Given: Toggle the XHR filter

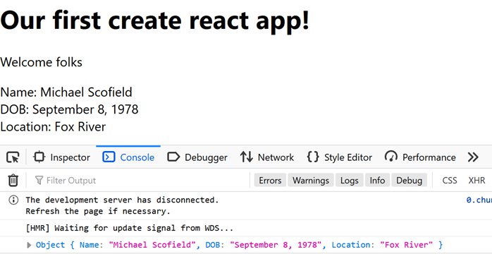Looking at the screenshot, I should [476, 181].
